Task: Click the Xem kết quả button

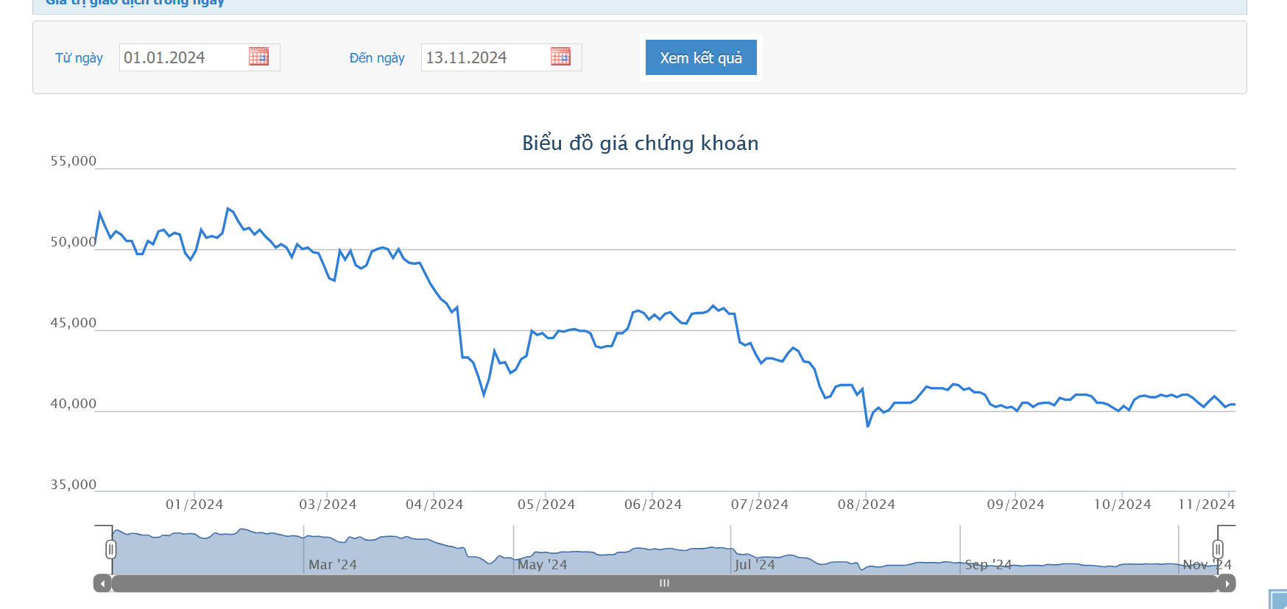Action: (x=701, y=57)
